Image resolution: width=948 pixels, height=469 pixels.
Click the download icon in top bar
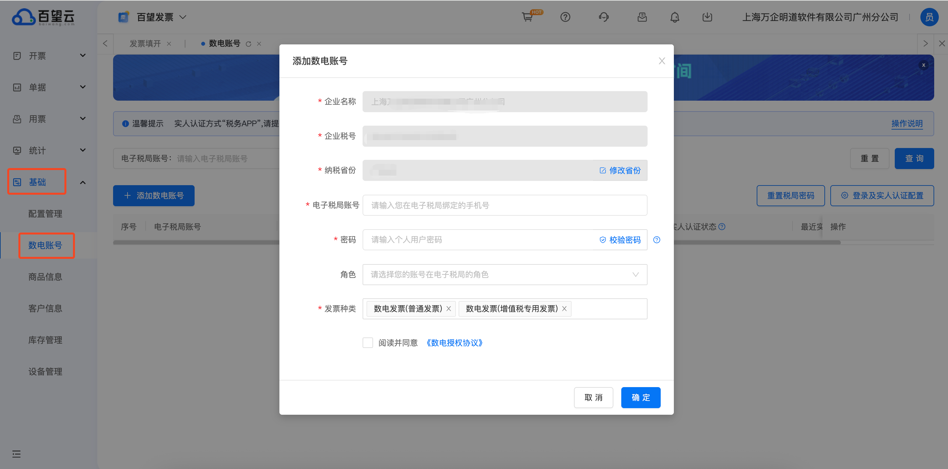707,17
